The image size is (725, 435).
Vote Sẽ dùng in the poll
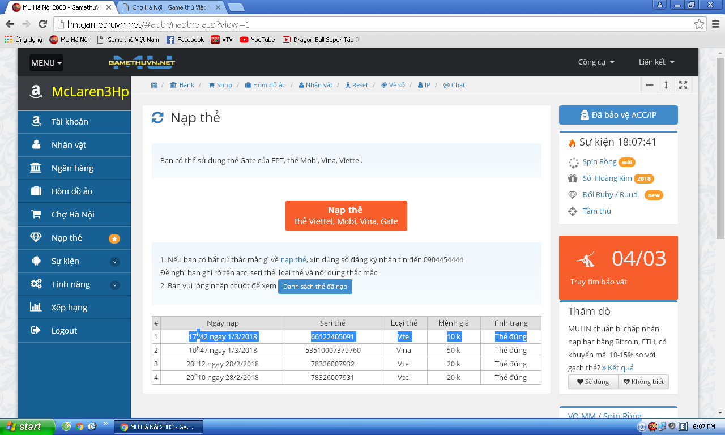593,382
